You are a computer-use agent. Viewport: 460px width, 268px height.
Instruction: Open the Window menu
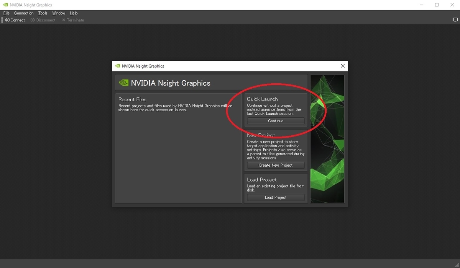[x=59, y=13]
